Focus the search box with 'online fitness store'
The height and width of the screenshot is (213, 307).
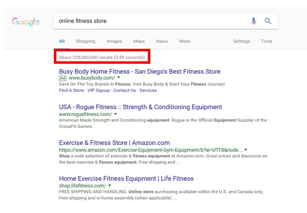166,21
